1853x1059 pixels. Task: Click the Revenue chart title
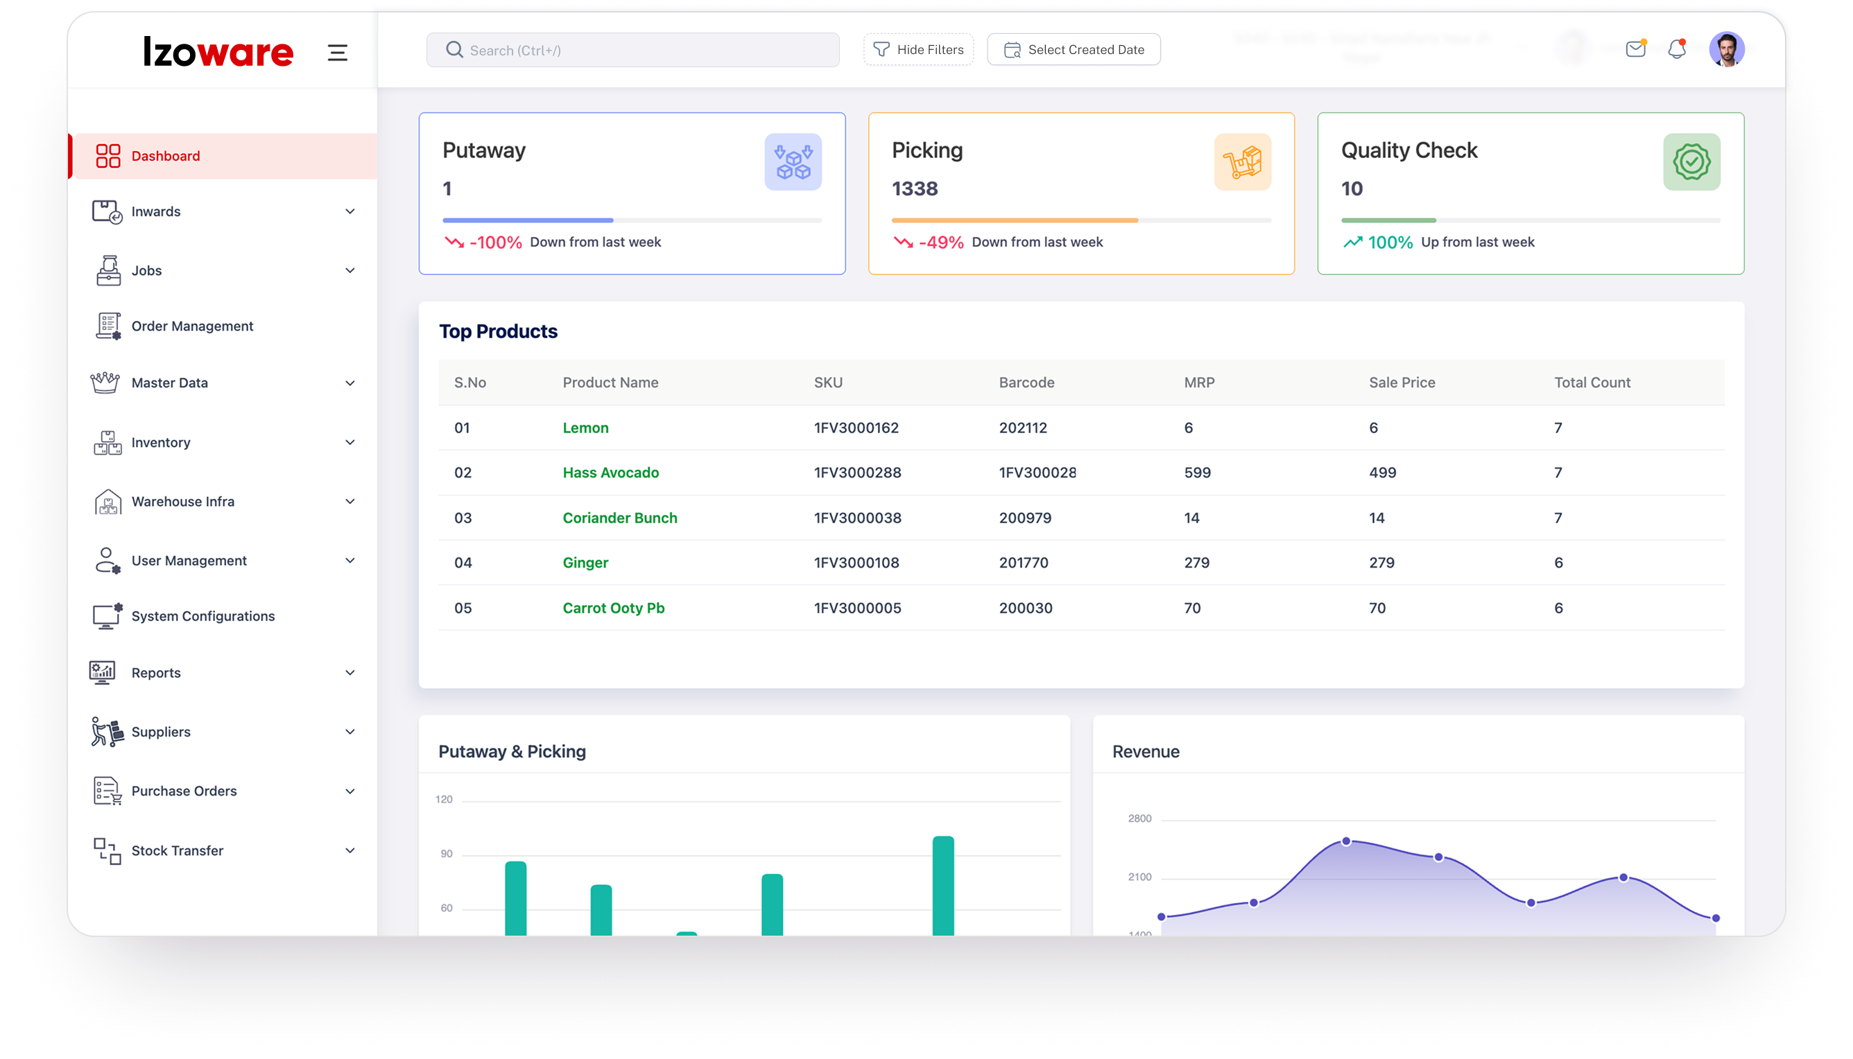[x=1146, y=751]
